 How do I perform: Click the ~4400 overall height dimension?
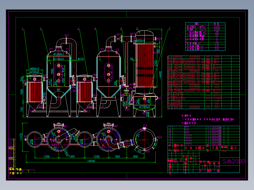160,75
